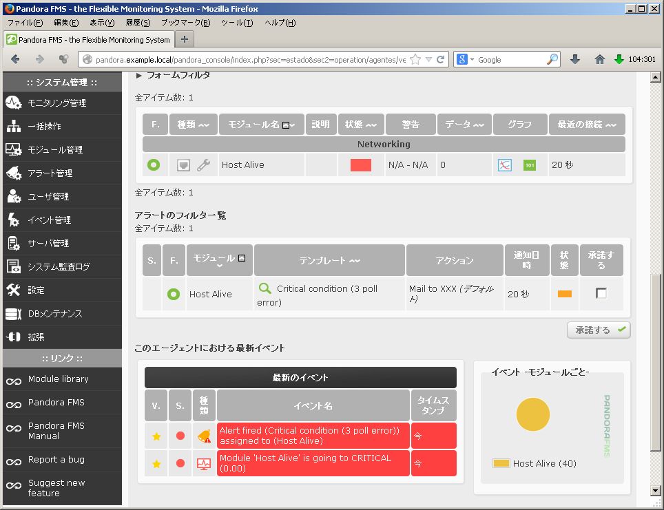664x510 pixels.
Task: Open the システム監査ログ sidebar item
Action: point(62,266)
